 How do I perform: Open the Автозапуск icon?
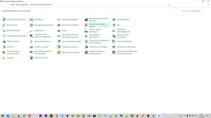[31, 20]
